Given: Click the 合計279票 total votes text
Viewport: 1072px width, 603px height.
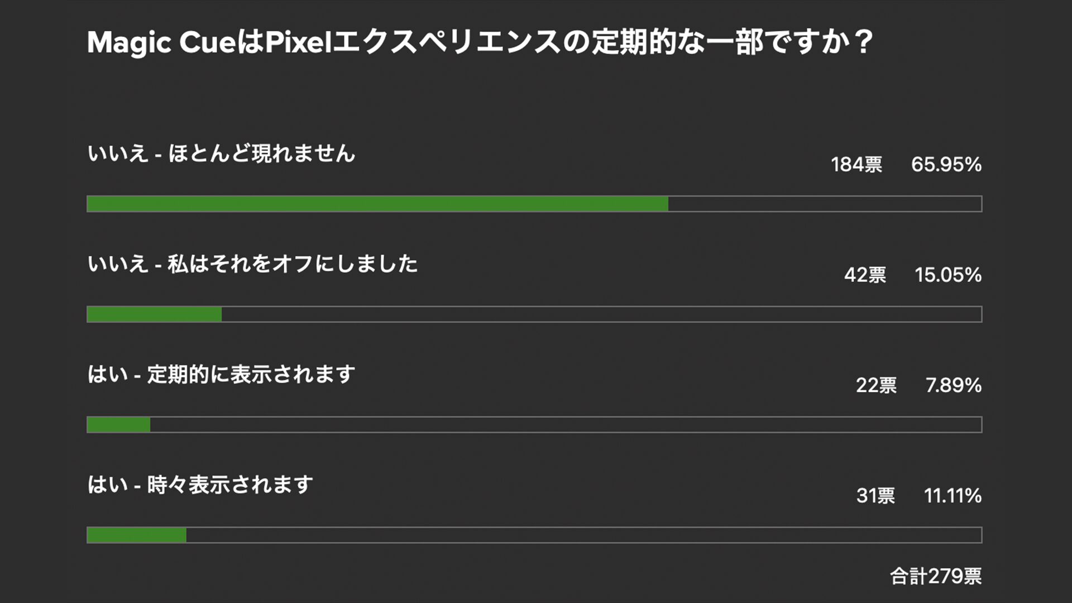Looking at the screenshot, I should point(935,576).
